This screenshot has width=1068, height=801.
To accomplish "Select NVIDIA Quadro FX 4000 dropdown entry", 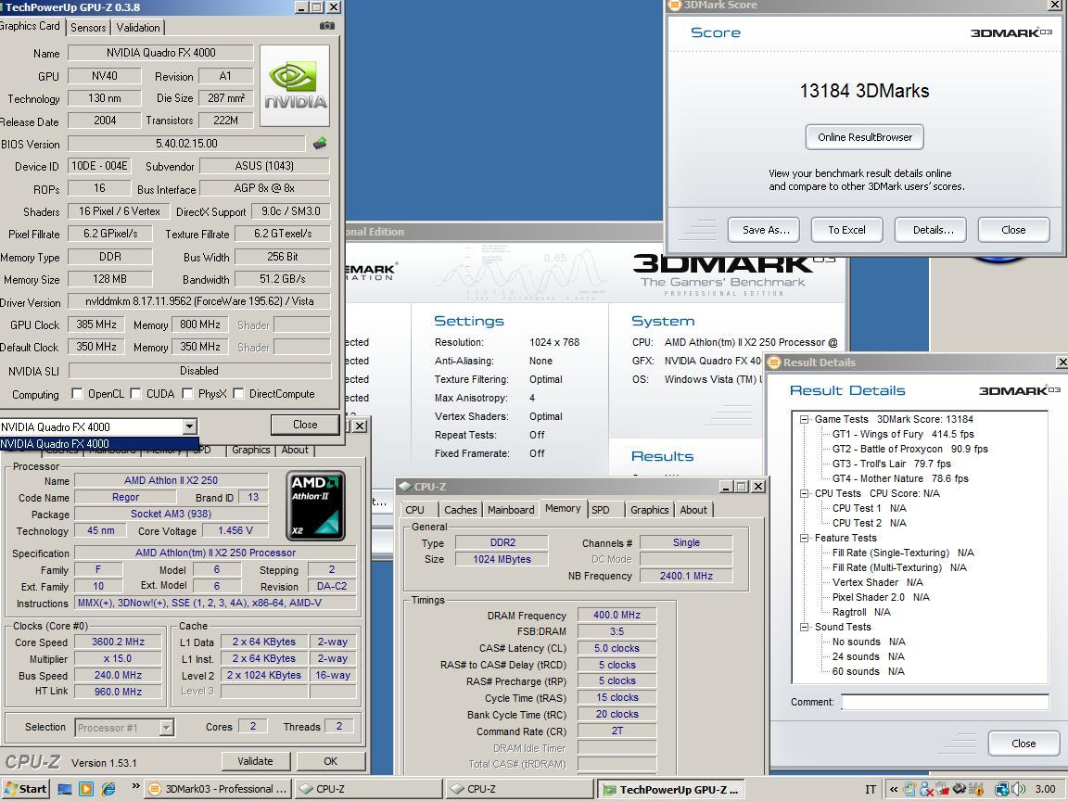I will coord(99,443).
